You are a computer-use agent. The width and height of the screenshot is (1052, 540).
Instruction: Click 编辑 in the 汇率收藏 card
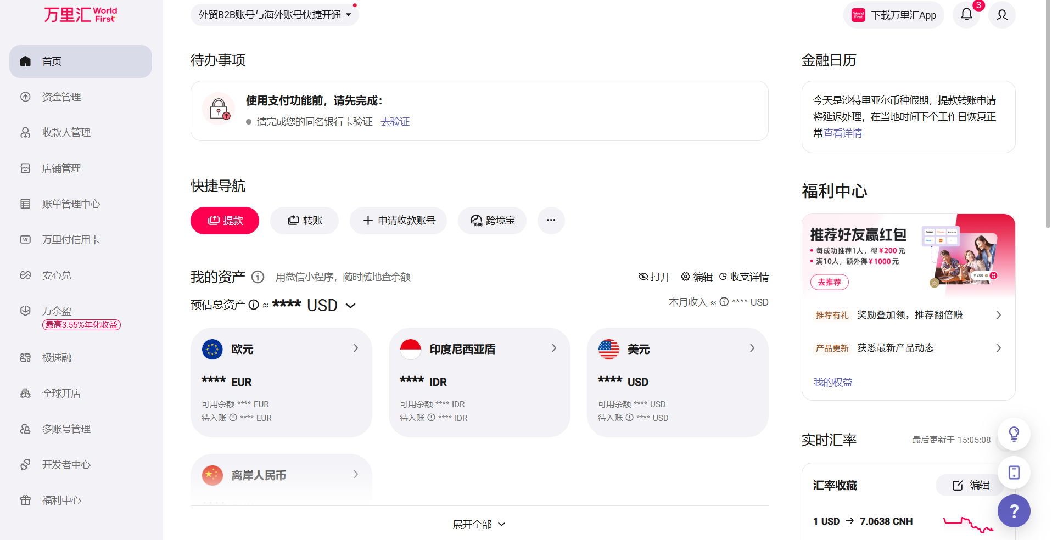pyautogui.click(x=970, y=485)
